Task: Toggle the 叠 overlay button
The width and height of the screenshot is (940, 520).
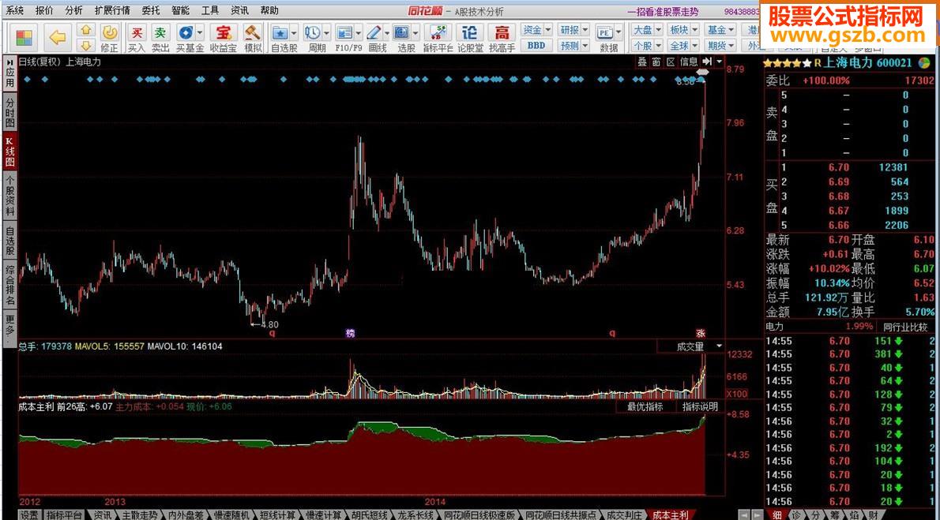Action: point(642,62)
